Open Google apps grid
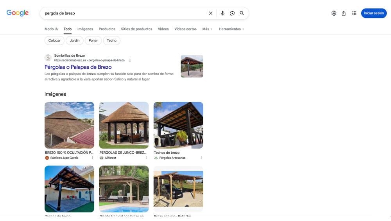The width and height of the screenshot is (391, 221). tap(354, 13)
